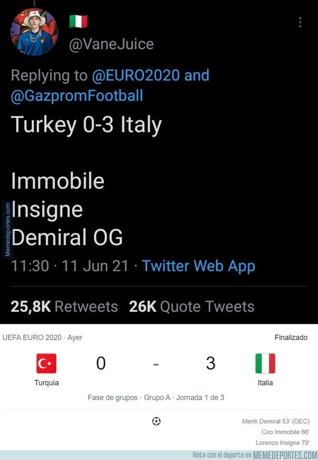The height and width of the screenshot is (460, 318).
Task: Click the Italian flag emoji beside avatar
Action: tap(78, 21)
